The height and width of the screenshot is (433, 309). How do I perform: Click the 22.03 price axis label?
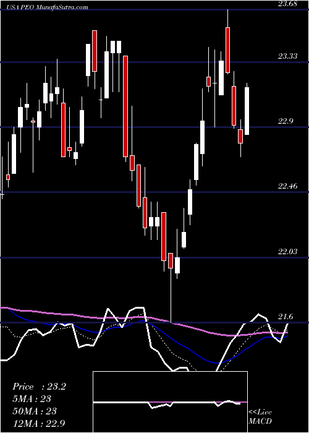(x=287, y=252)
